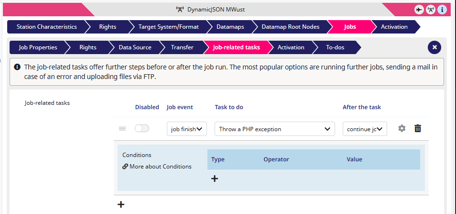Click the drag handle of the task row

point(122,128)
